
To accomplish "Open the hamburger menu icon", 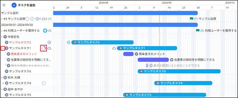I will (x=4, y=5).
